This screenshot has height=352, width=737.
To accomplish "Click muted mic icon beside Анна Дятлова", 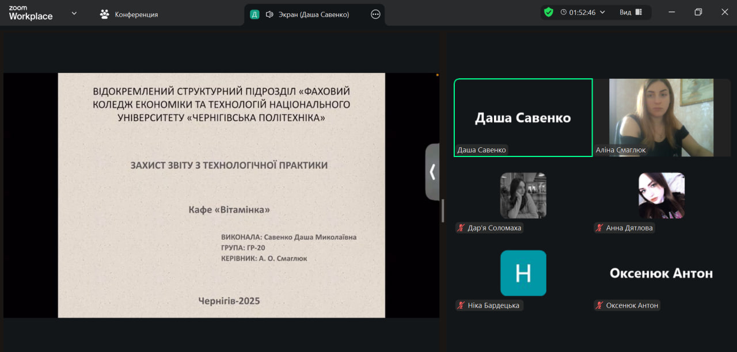I will (599, 228).
